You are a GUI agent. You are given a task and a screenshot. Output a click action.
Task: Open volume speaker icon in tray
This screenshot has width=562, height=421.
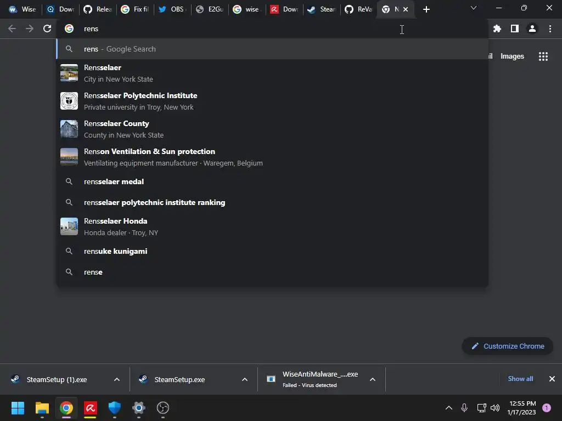pos(495,408)
